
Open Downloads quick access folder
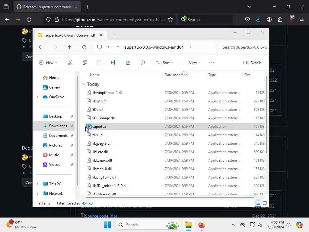(54, 126)
